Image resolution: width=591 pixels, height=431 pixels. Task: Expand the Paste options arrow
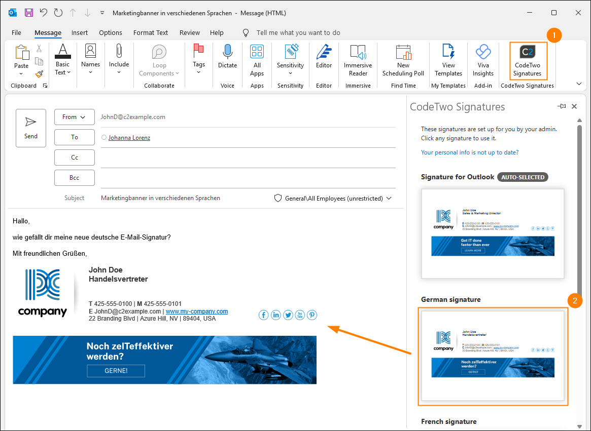point(21,74)
